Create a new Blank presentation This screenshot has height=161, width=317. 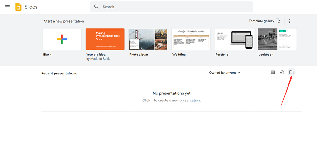pyautogui.click(x=62, y=39)
